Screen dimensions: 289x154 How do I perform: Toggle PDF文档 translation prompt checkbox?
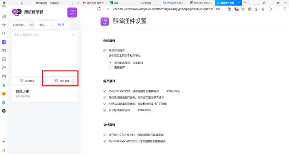point(105,135)
